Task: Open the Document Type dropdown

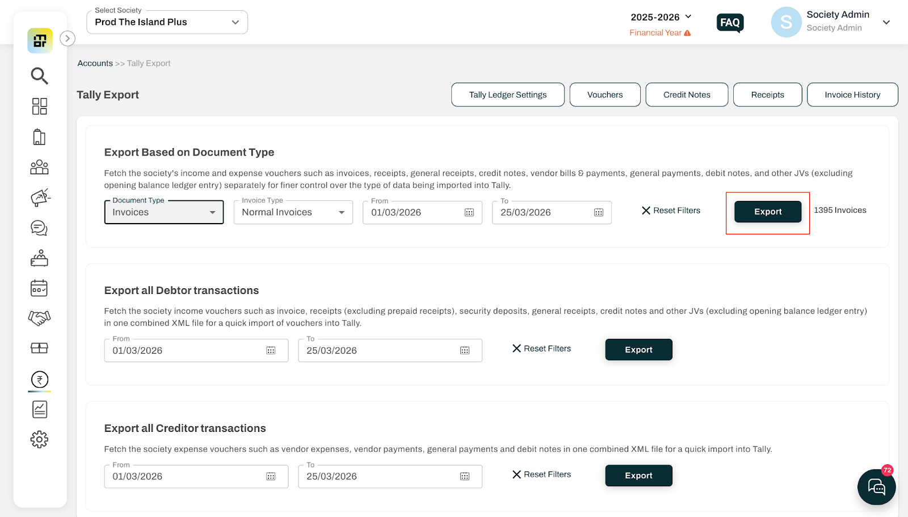Action: (164, 212)
